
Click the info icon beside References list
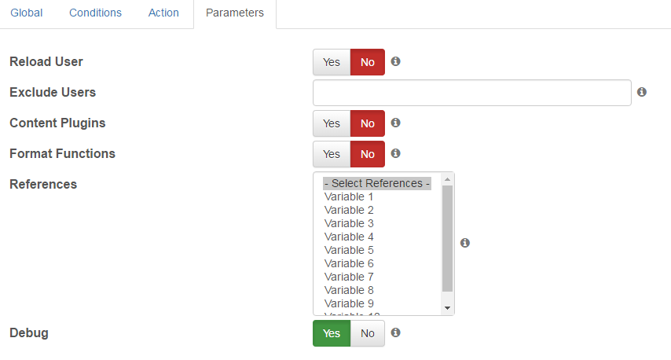[x=465, y=243]
